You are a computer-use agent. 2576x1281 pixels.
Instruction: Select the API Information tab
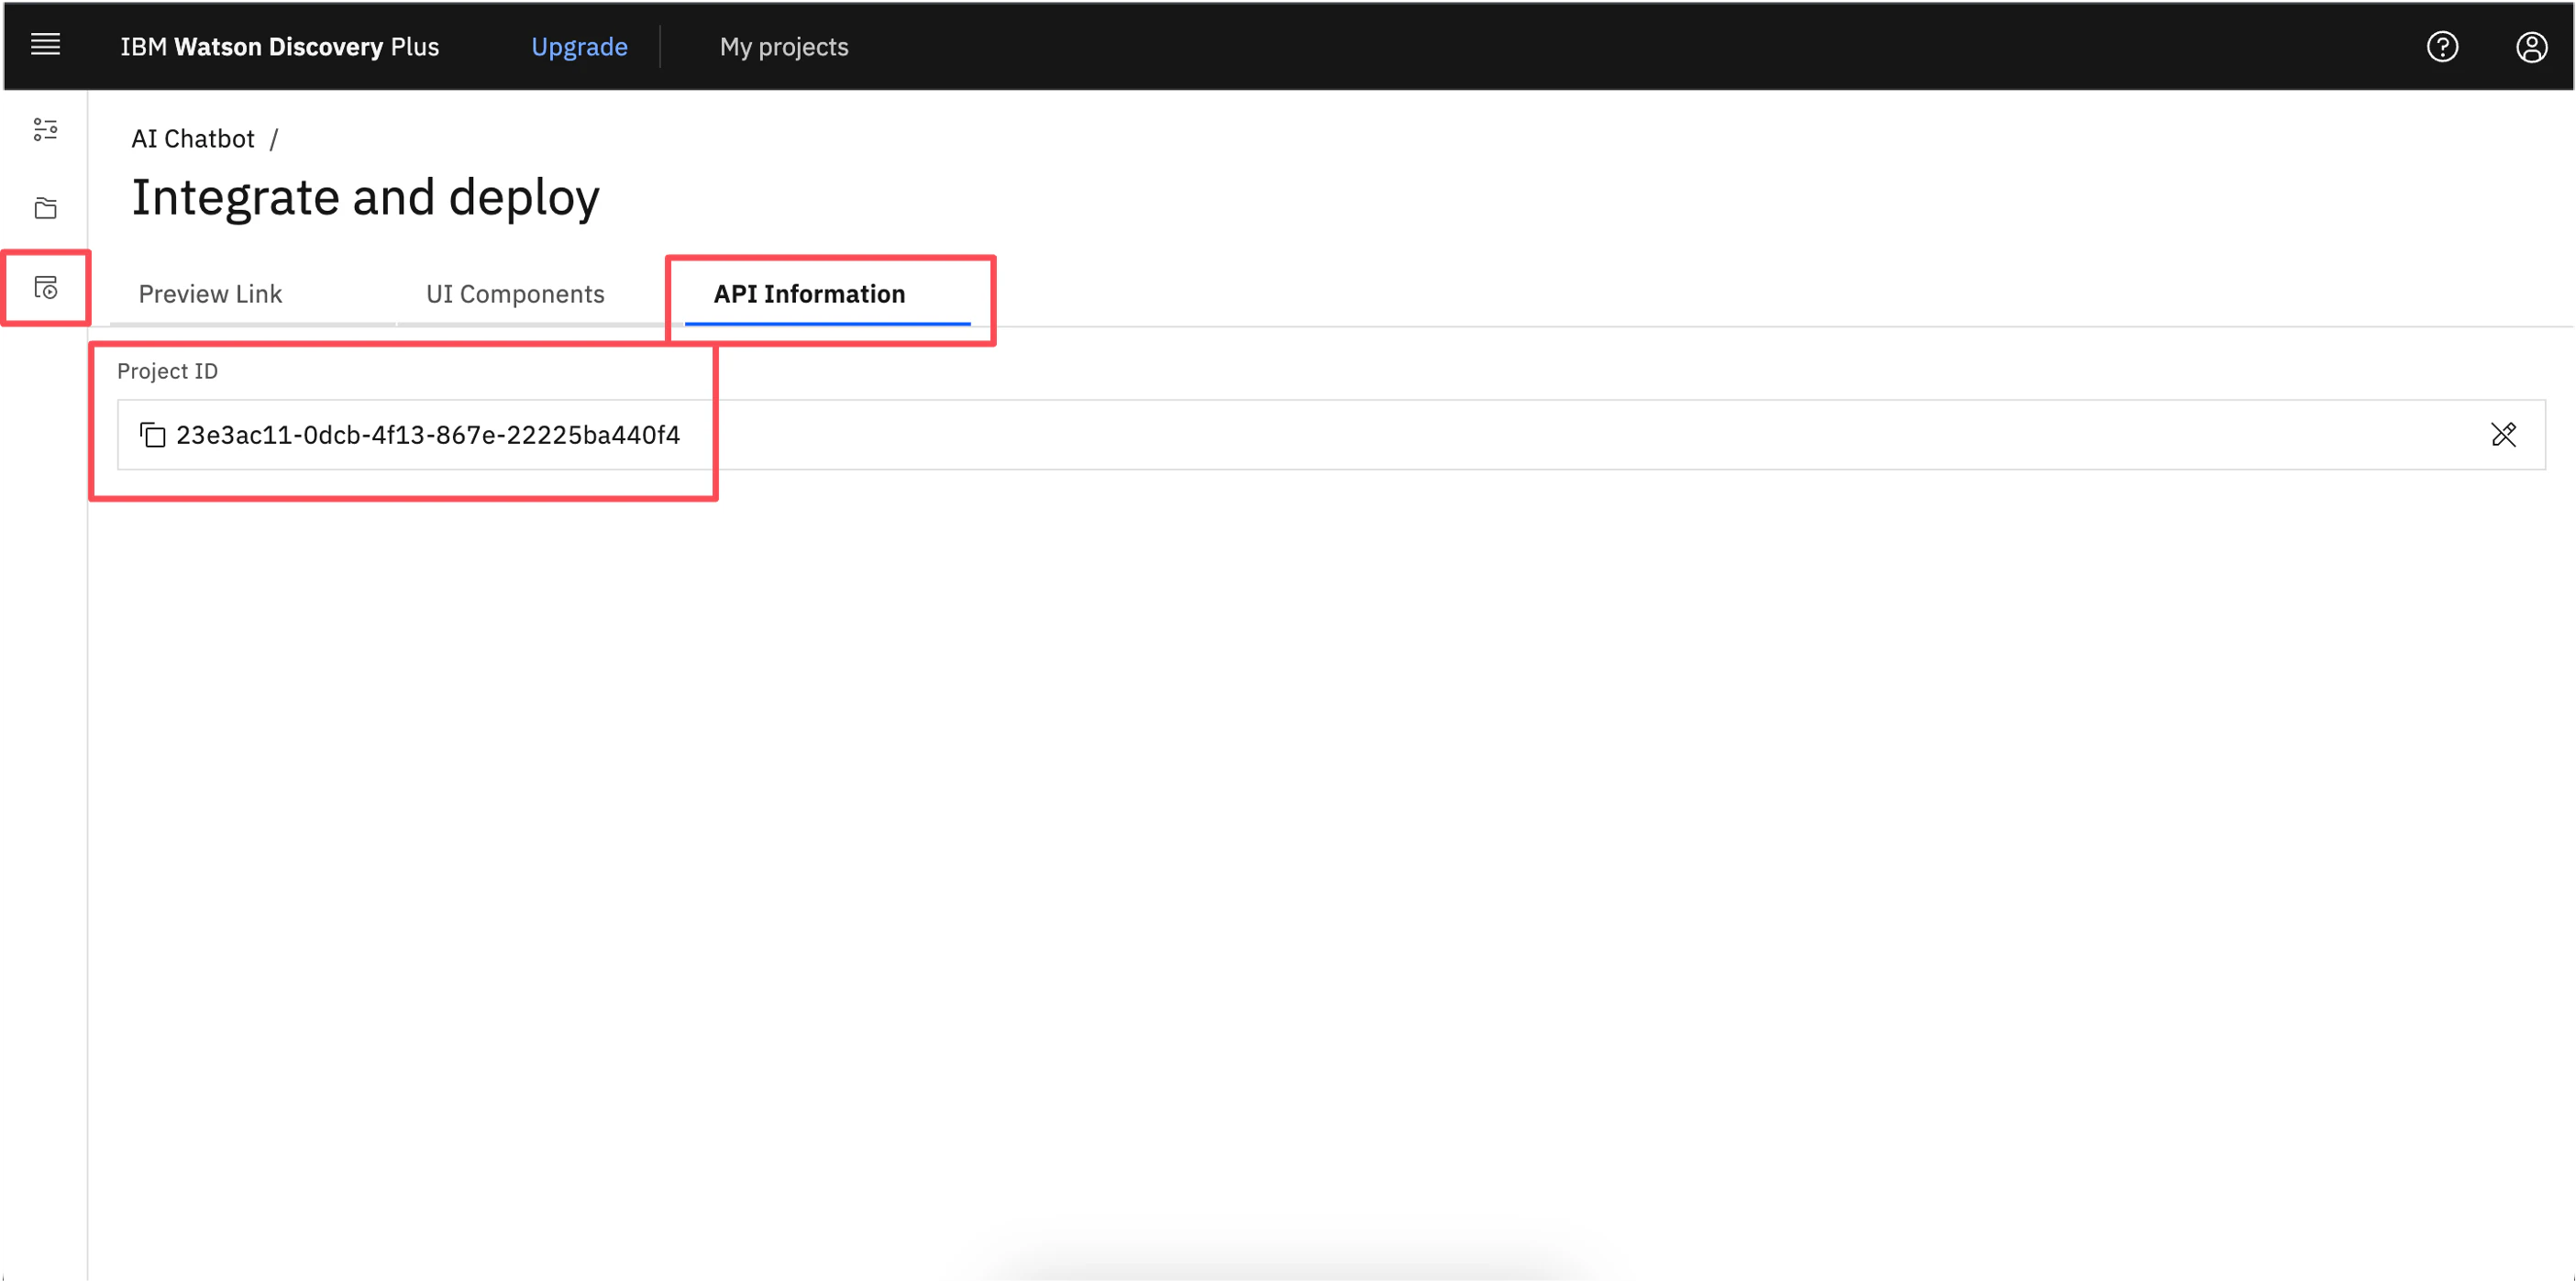pos(809,294)
